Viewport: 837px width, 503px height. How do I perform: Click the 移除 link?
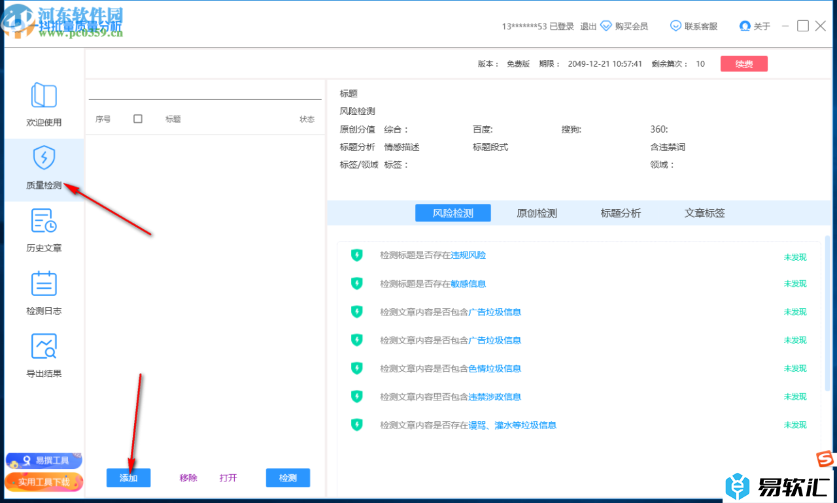click(188, 478)
